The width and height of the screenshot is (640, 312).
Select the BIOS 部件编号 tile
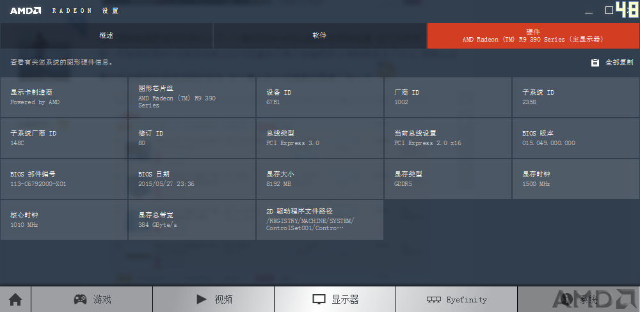(x=63, y=179)
